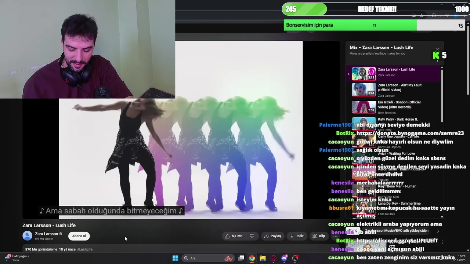
Task: Open the taskbar clock showing 16:29
Action: [x=459, y=258]
